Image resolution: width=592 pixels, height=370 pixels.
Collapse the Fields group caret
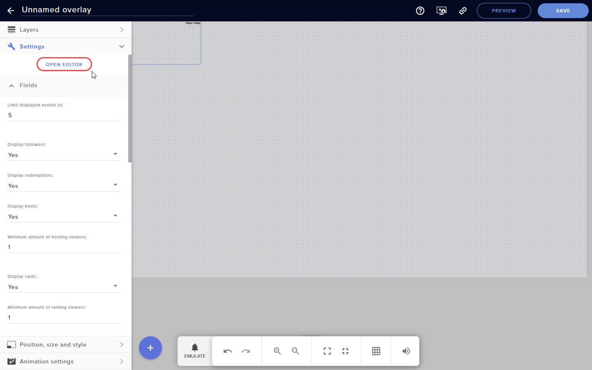point(12,86)
